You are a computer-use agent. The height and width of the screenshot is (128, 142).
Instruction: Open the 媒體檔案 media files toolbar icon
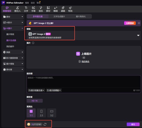point(7,9)
